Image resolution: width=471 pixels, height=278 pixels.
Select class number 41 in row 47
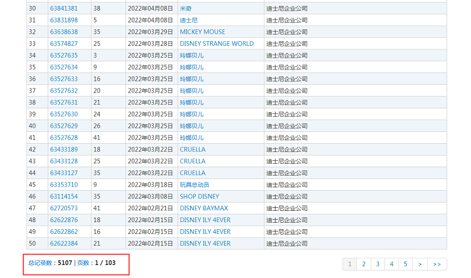[97, 208]
